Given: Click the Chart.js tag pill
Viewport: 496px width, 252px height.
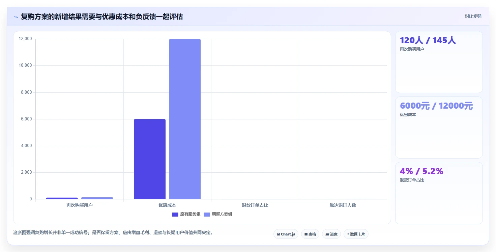Looking at the screenshot, I should coord(286,234).
